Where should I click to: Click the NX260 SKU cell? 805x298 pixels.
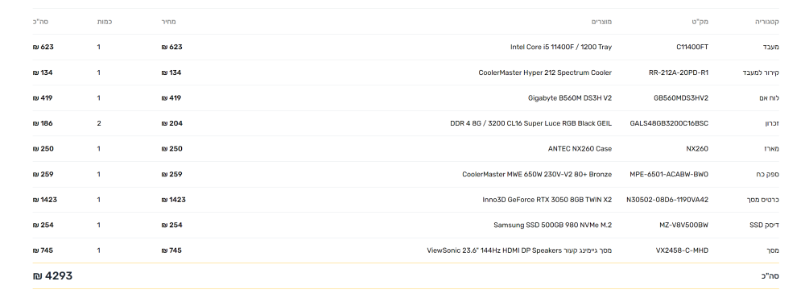697,148
